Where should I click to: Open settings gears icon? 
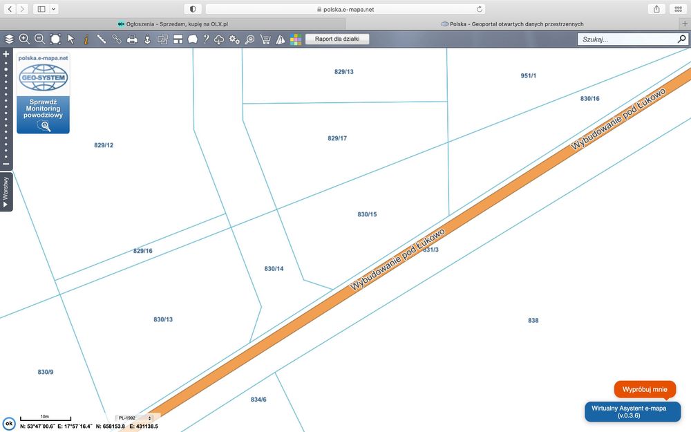[x=234, y=39]
